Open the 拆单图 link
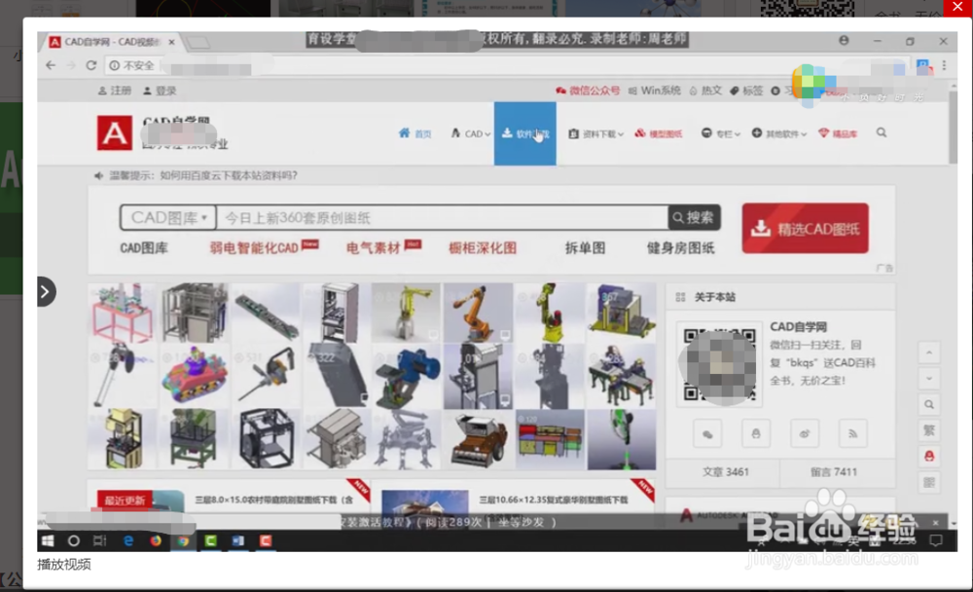 [585, 248]
